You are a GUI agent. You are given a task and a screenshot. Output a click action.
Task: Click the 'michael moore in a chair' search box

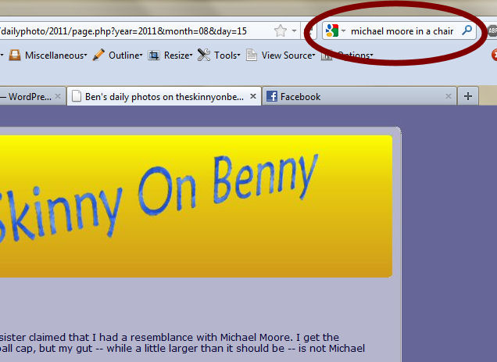[402, 31]
